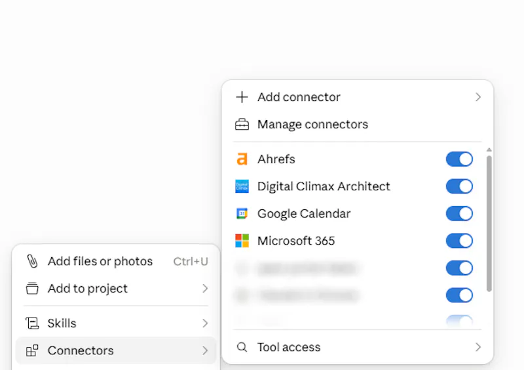
Task: Expand the Skills submenu chevron
Action: click(x=205, y=323)
